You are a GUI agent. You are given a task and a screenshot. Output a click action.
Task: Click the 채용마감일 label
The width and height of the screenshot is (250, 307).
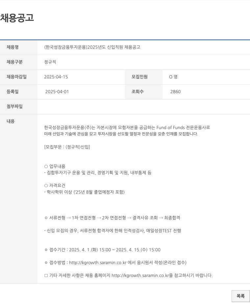coord(17,77)
